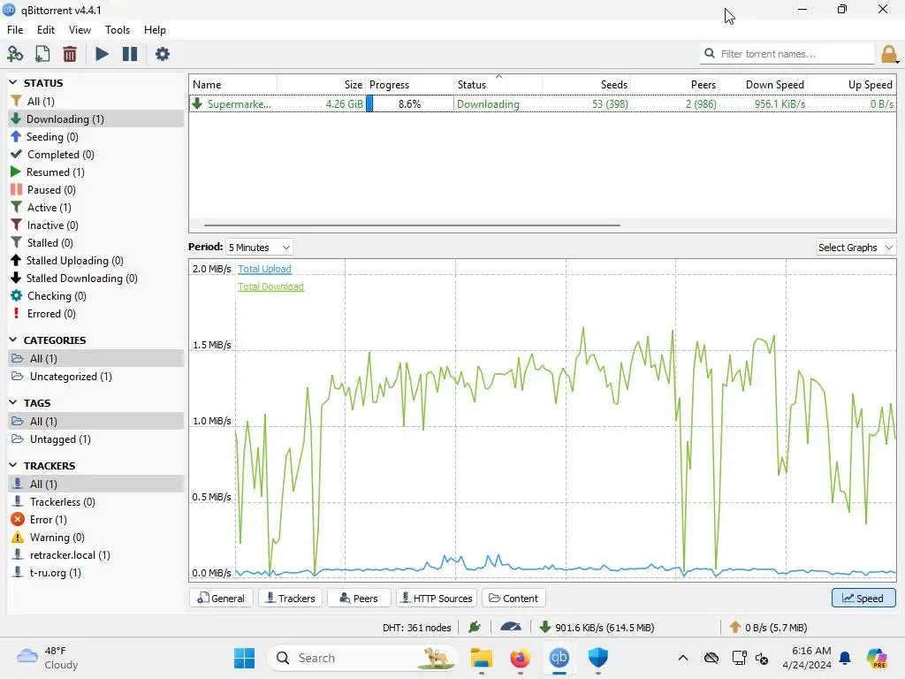This screenshot has height=679, width=905.
Task: Toggle alternative speed limits speedometer icon
Action: click(x=511, y=627)
